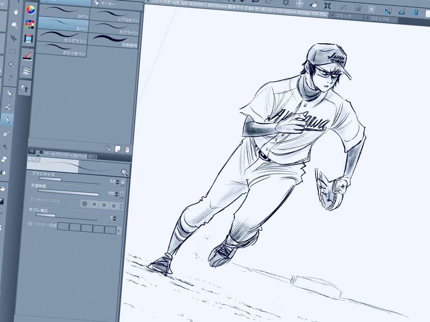The height and width of the screenshot is (322, 430).
Task: Select the Blend tool
Action: [3, 172]
